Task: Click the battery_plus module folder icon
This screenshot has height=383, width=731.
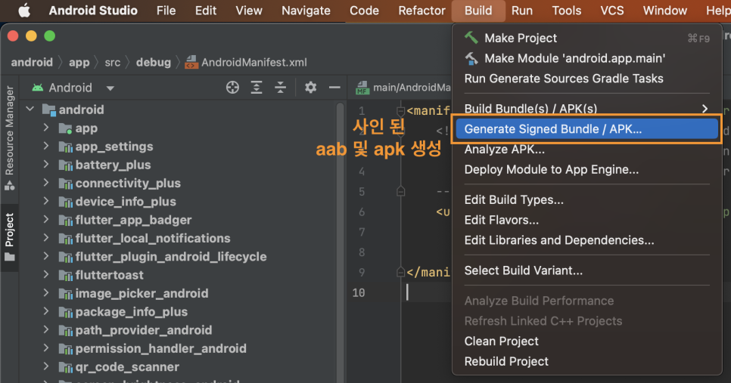Action: click(x=65, y=165)
